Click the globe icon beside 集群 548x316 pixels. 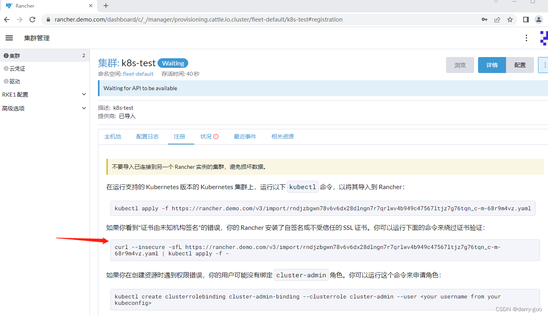[x=6, y=55]
